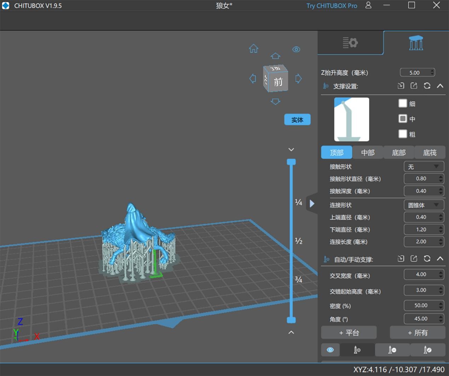The width and height of the screenshot is (449, 376).
Task: Reset support settings with refresh icon
Action: pos(427,86)
